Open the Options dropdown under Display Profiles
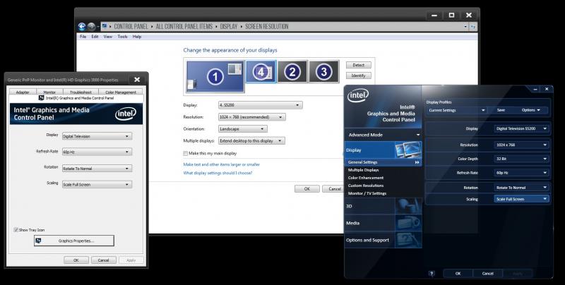This screenshot has height=285, width=565. click(531, 110)
